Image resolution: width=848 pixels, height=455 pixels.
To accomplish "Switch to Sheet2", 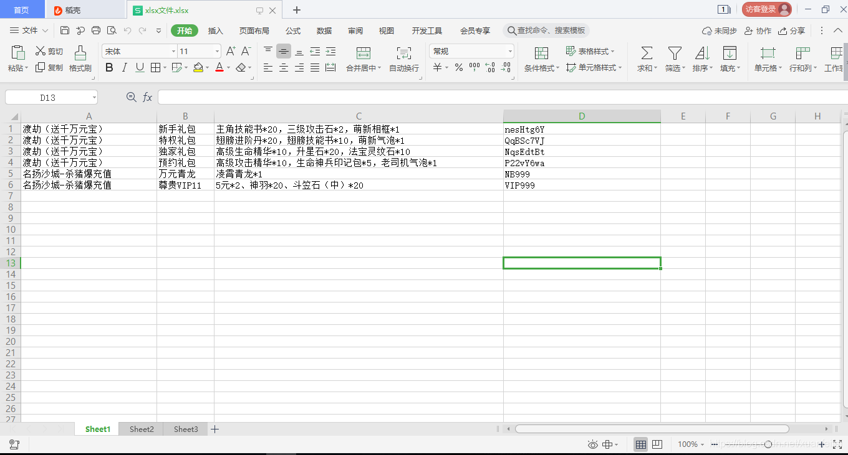I will pyautogui.click(x=140, y=429).
